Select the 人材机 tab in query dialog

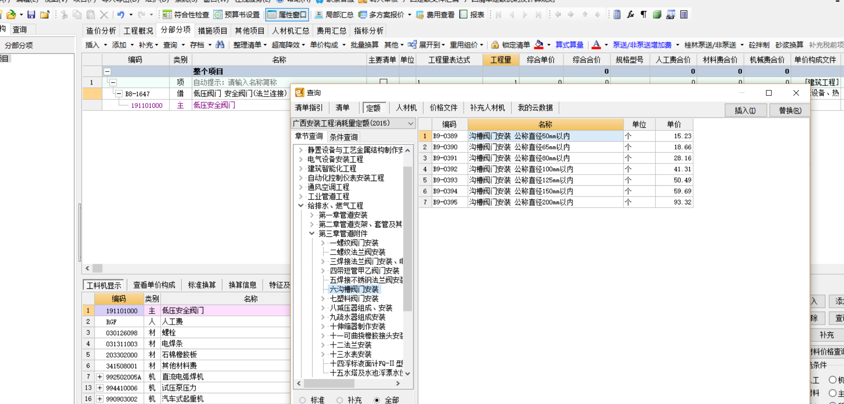click(x=406, y=108)
